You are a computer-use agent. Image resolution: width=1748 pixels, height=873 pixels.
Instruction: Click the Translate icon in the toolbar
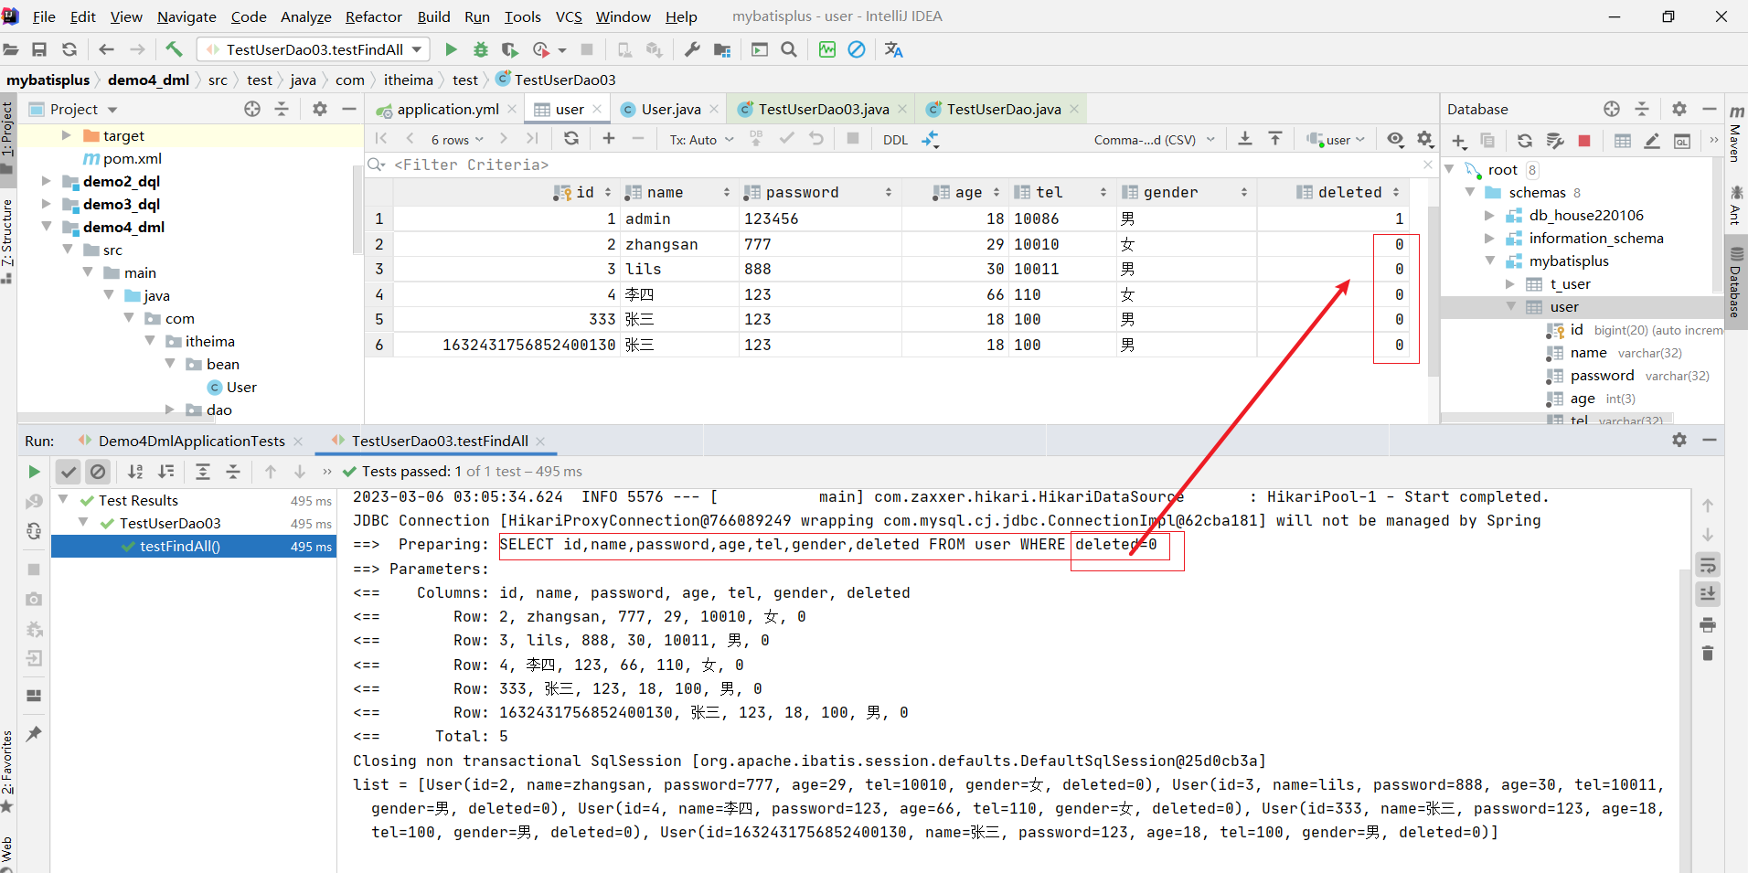[894, 49]
